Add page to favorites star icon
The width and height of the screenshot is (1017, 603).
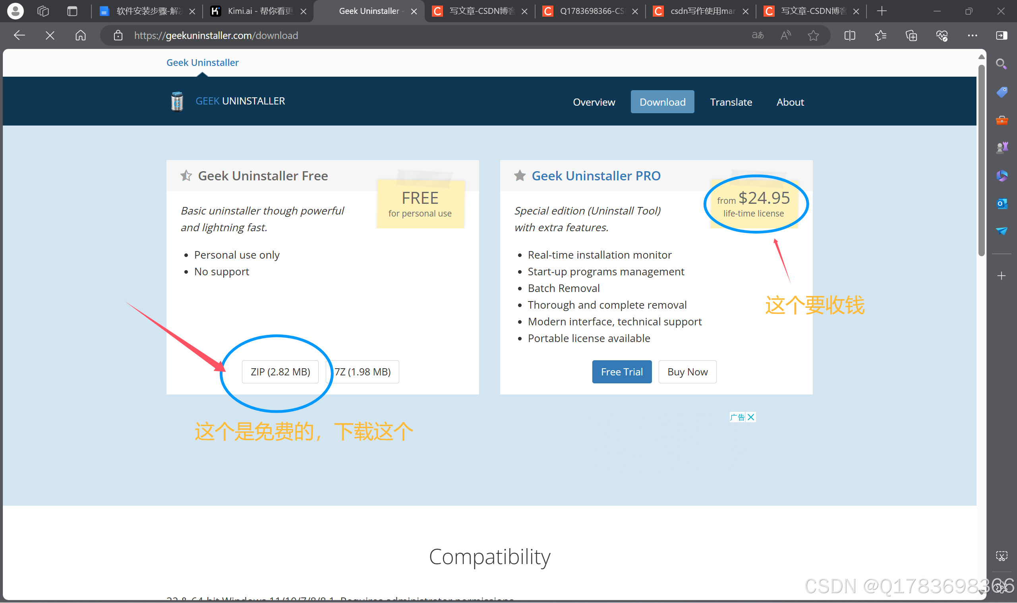coord(813,35)
